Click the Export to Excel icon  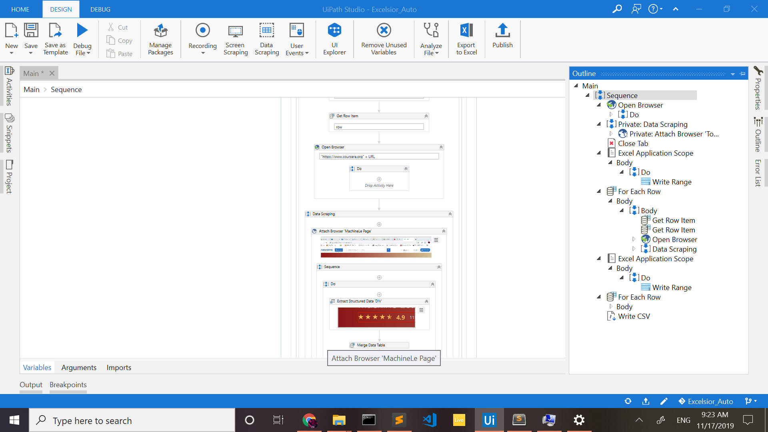pos(466,31)
